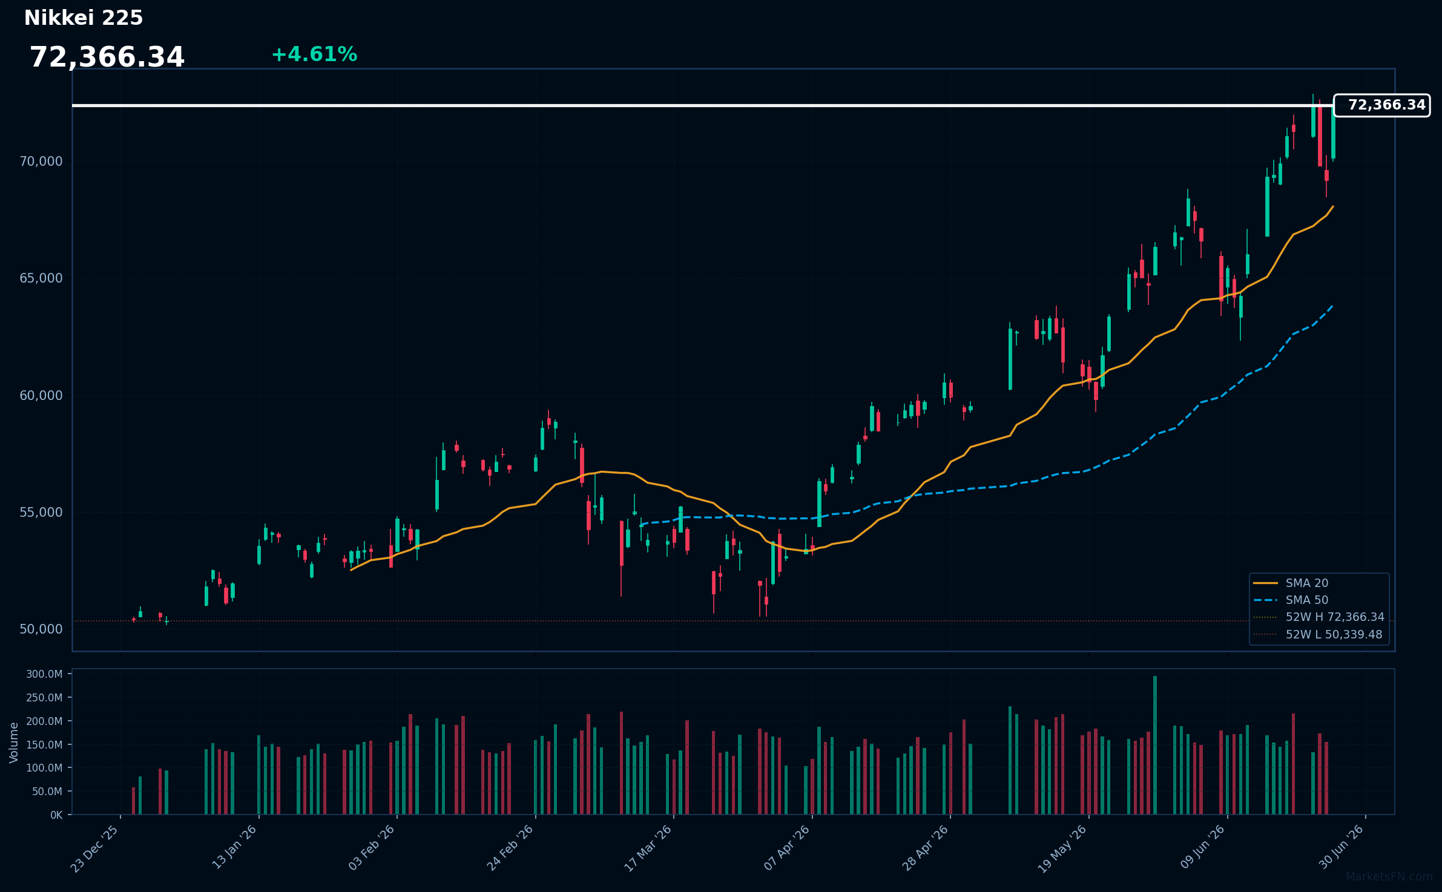The image size is (1442, 892).
Task: Click the 0K volume axis label
Action: pyautogui.click(x=56, y=815)
